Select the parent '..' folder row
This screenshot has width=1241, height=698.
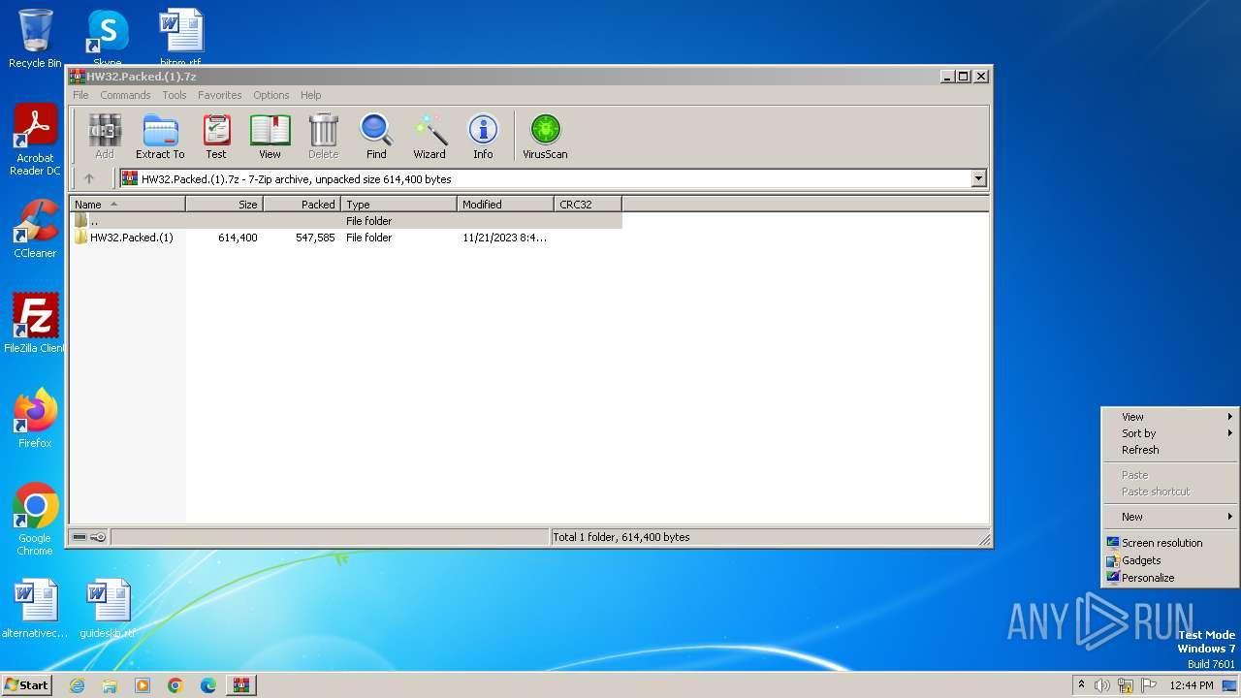(345, 221)
